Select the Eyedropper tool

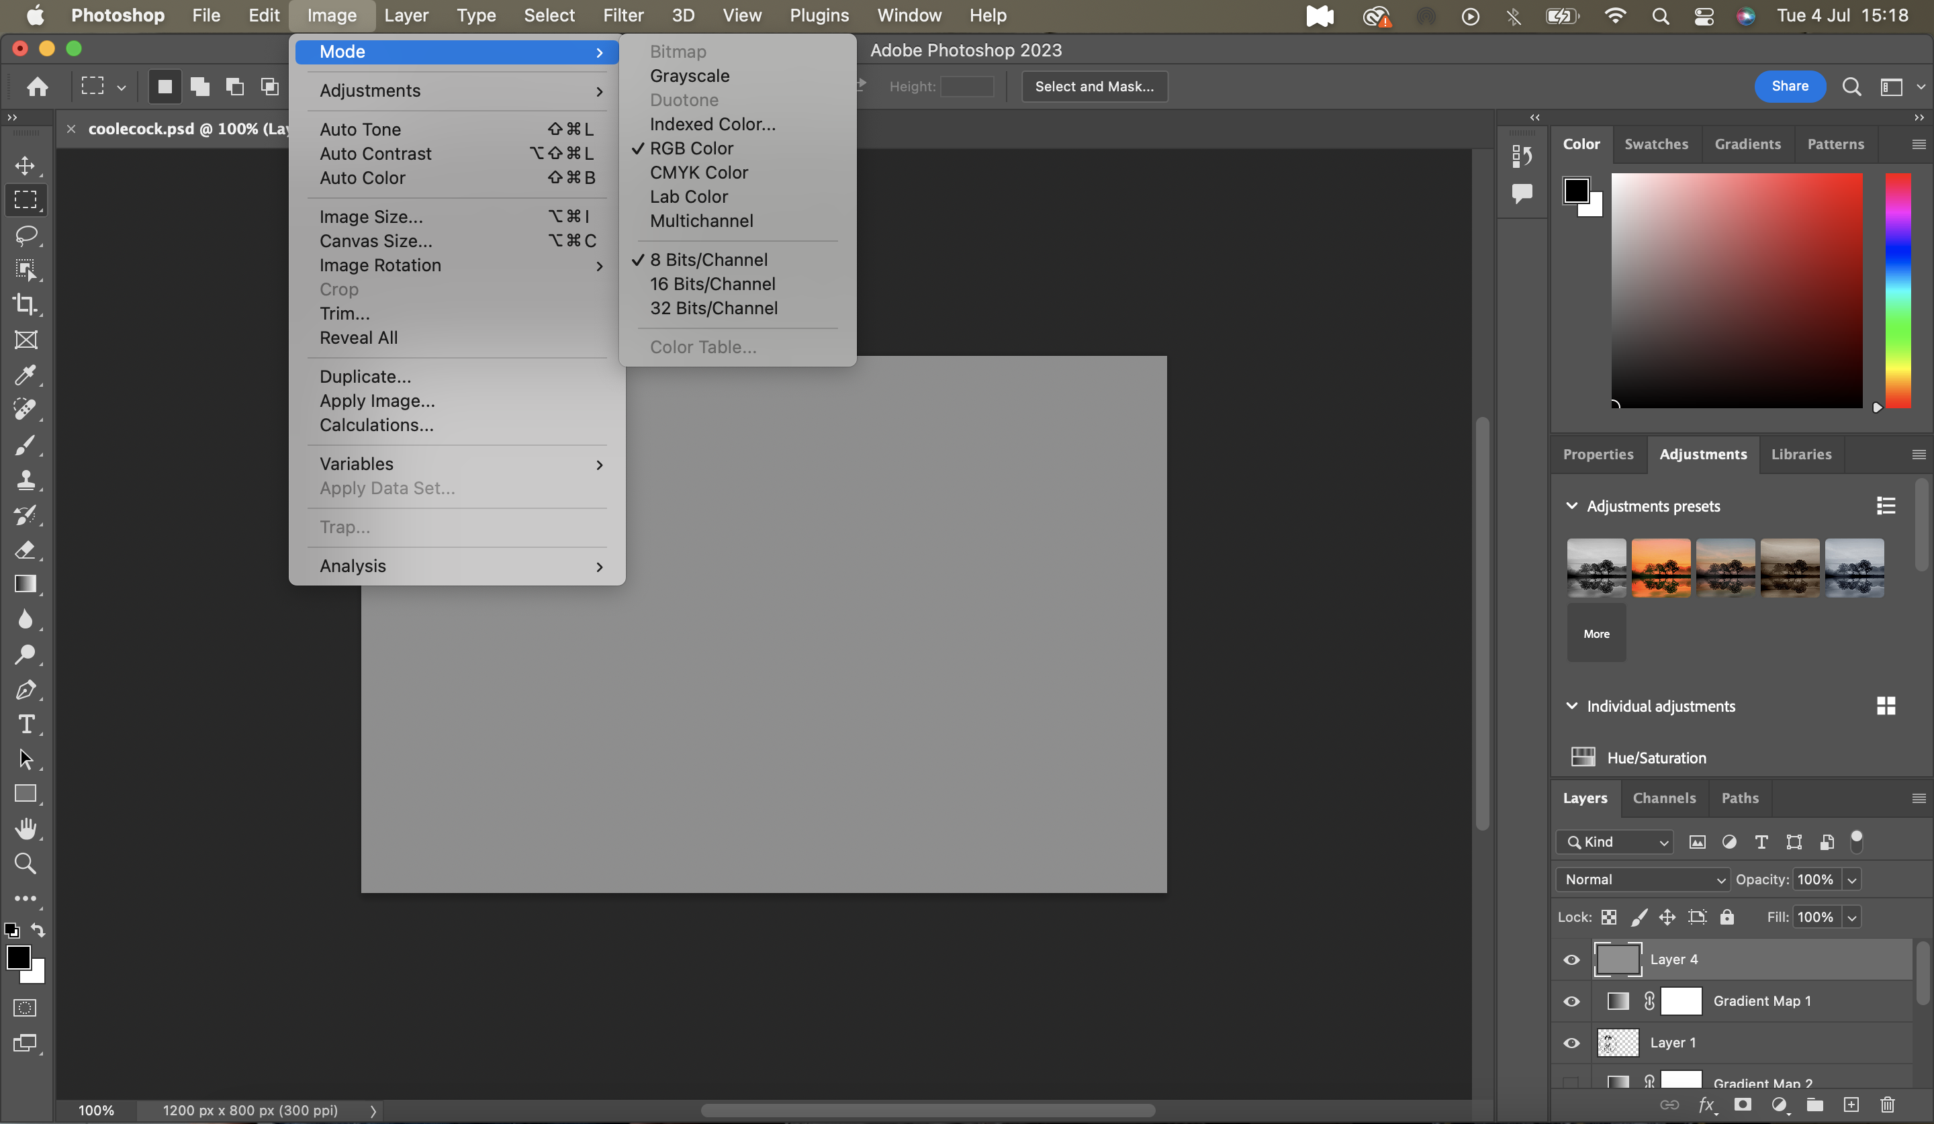point(26,375)
